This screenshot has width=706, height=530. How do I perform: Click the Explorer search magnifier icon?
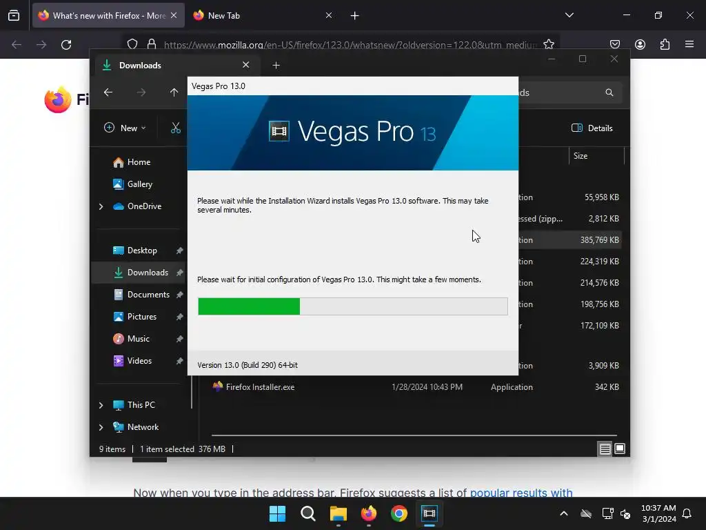[x=609, y=92]
